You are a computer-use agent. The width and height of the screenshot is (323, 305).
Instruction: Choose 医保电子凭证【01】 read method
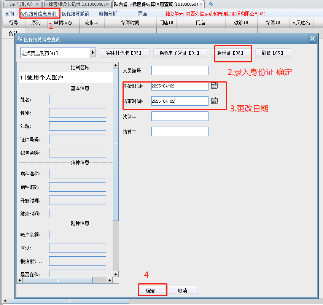[180, 53]
